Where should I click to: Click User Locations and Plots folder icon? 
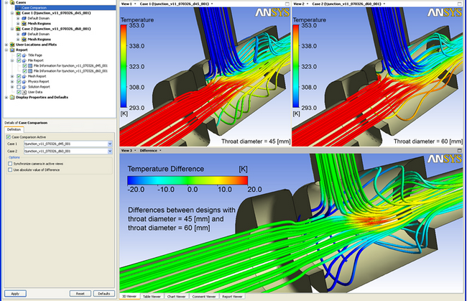(x=12, y=45)
